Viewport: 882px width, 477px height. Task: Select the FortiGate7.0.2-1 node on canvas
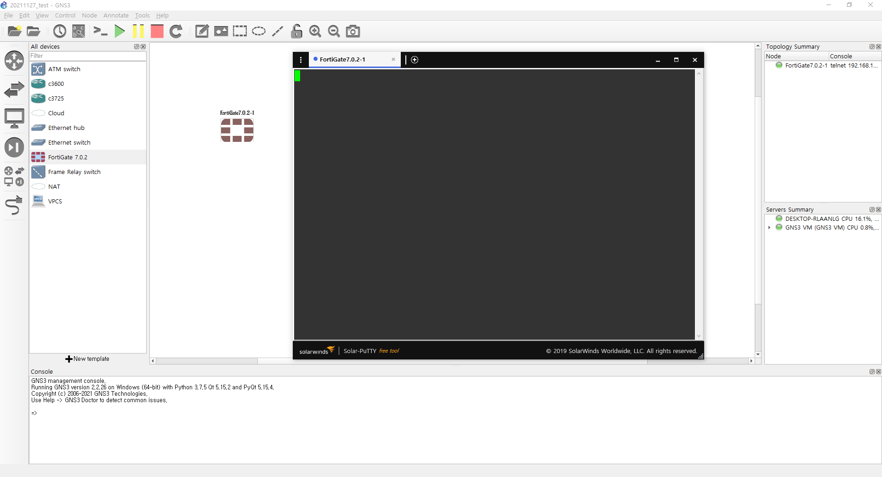[x=237, y=130]
